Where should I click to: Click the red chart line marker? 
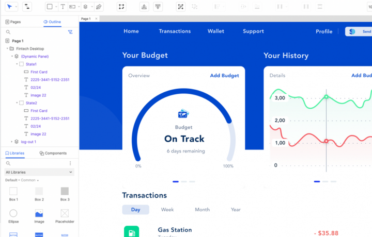326,141
